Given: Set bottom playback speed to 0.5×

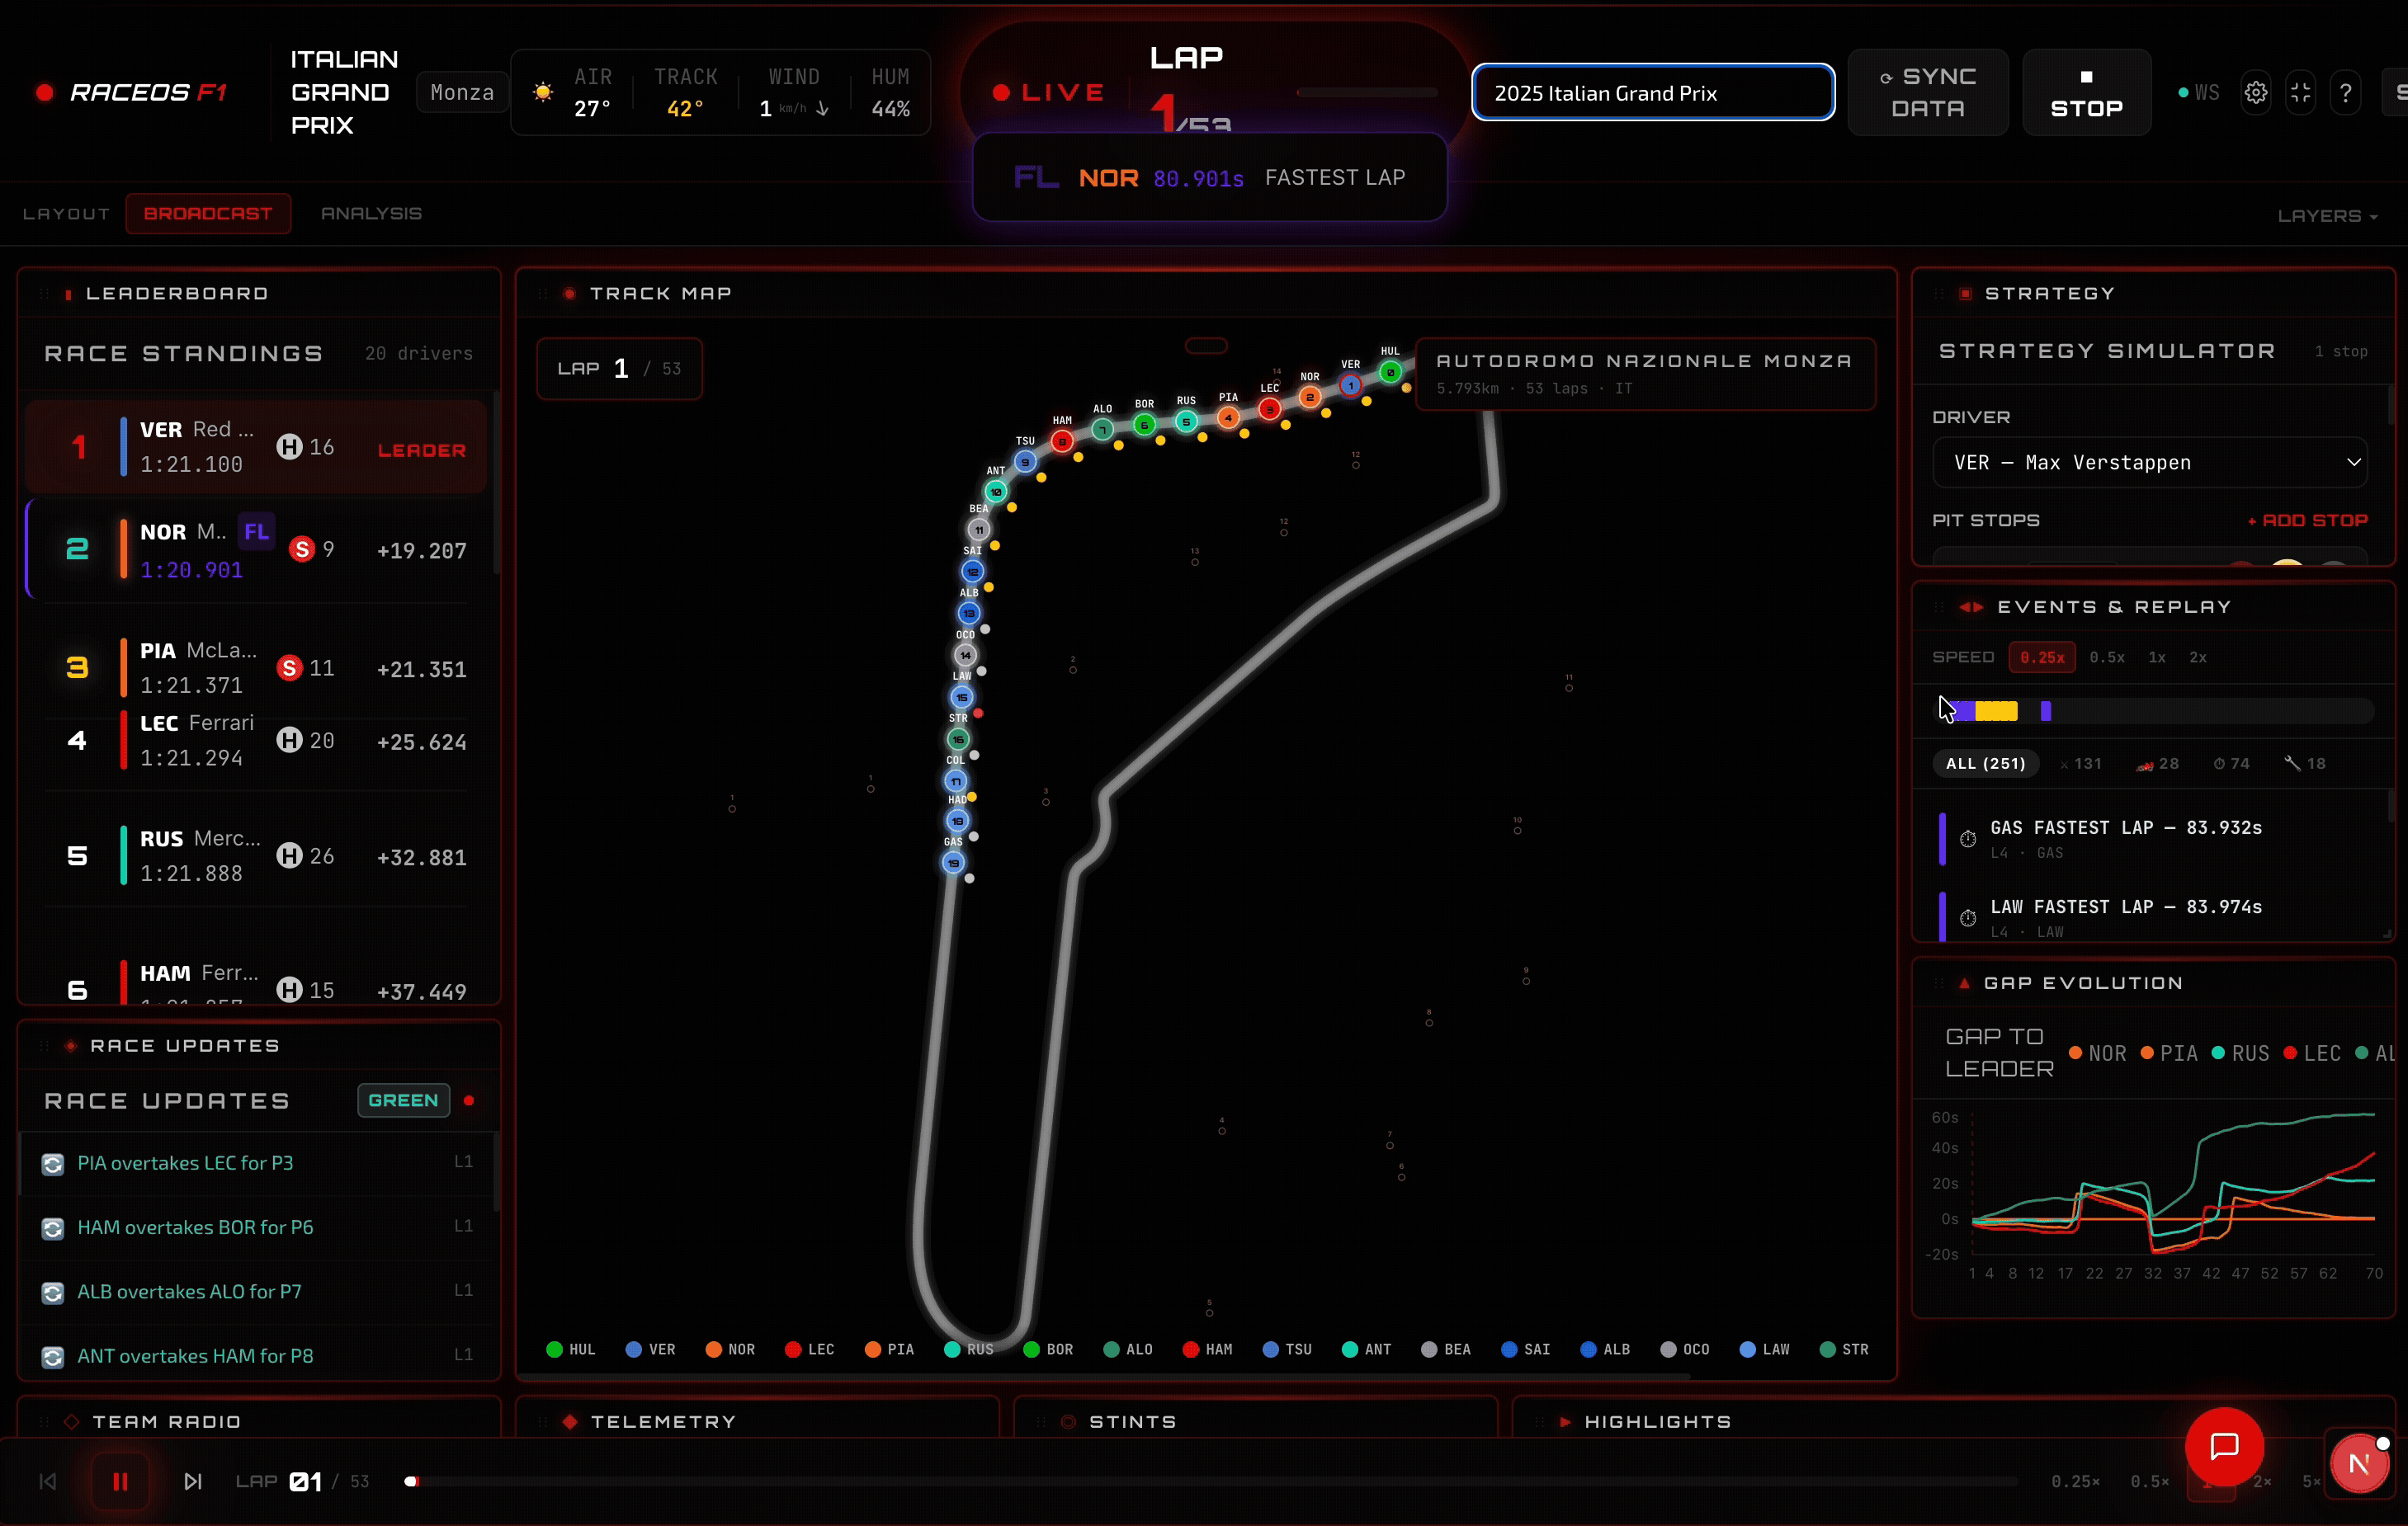Looking at the screenshot, I should [2149, 1481].
